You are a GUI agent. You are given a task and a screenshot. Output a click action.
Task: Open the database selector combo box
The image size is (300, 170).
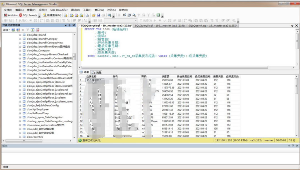tap(120, 20)
